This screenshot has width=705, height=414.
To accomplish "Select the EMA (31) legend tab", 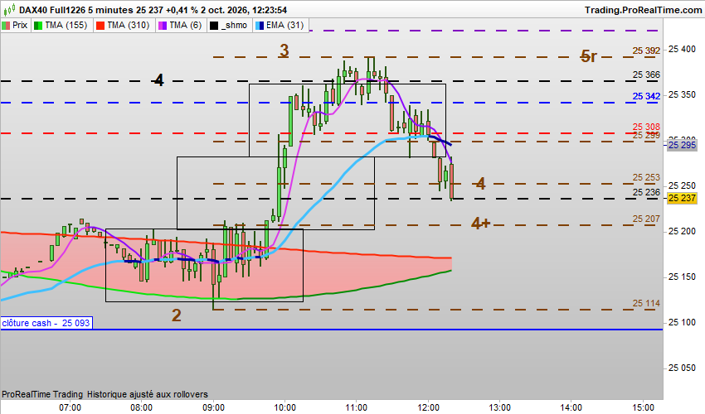I will pyautogui.click(x=280, y=25).
